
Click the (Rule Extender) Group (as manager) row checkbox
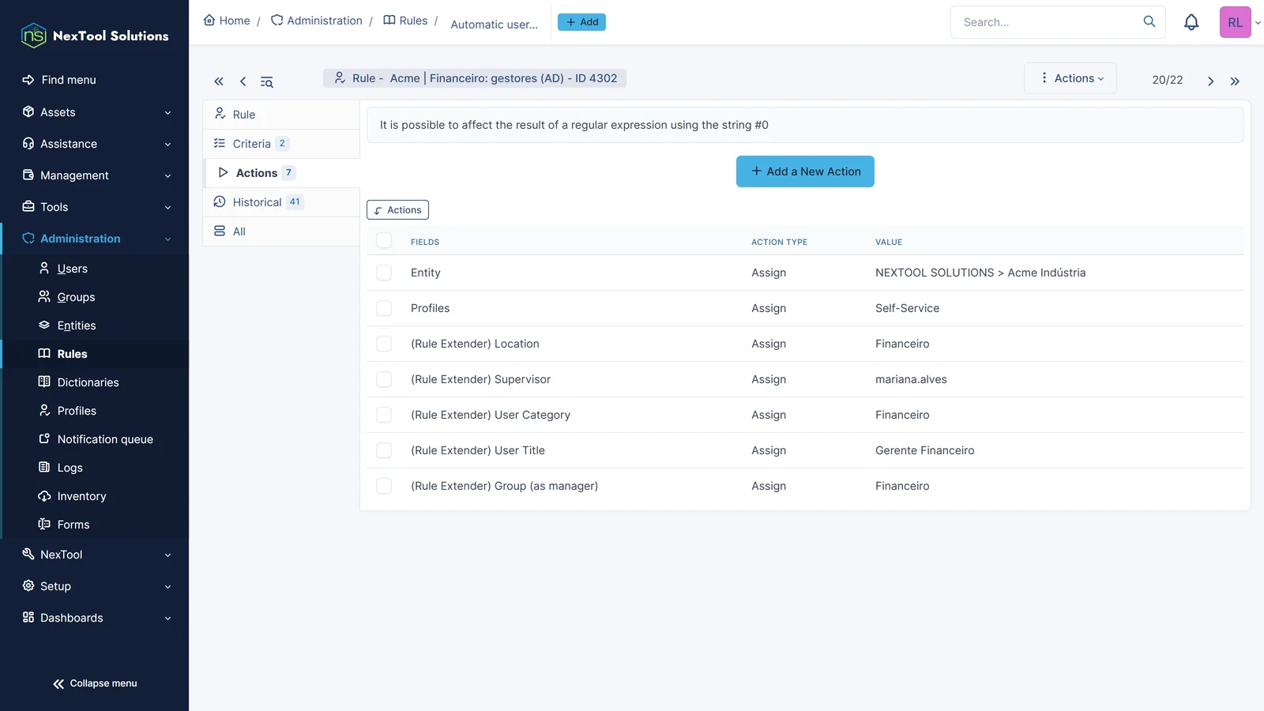tap(384, 486)
